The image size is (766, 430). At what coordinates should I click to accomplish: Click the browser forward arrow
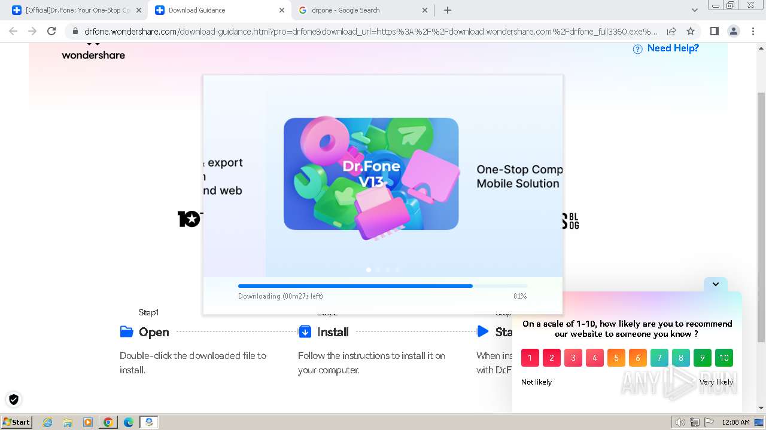point(32,31)
